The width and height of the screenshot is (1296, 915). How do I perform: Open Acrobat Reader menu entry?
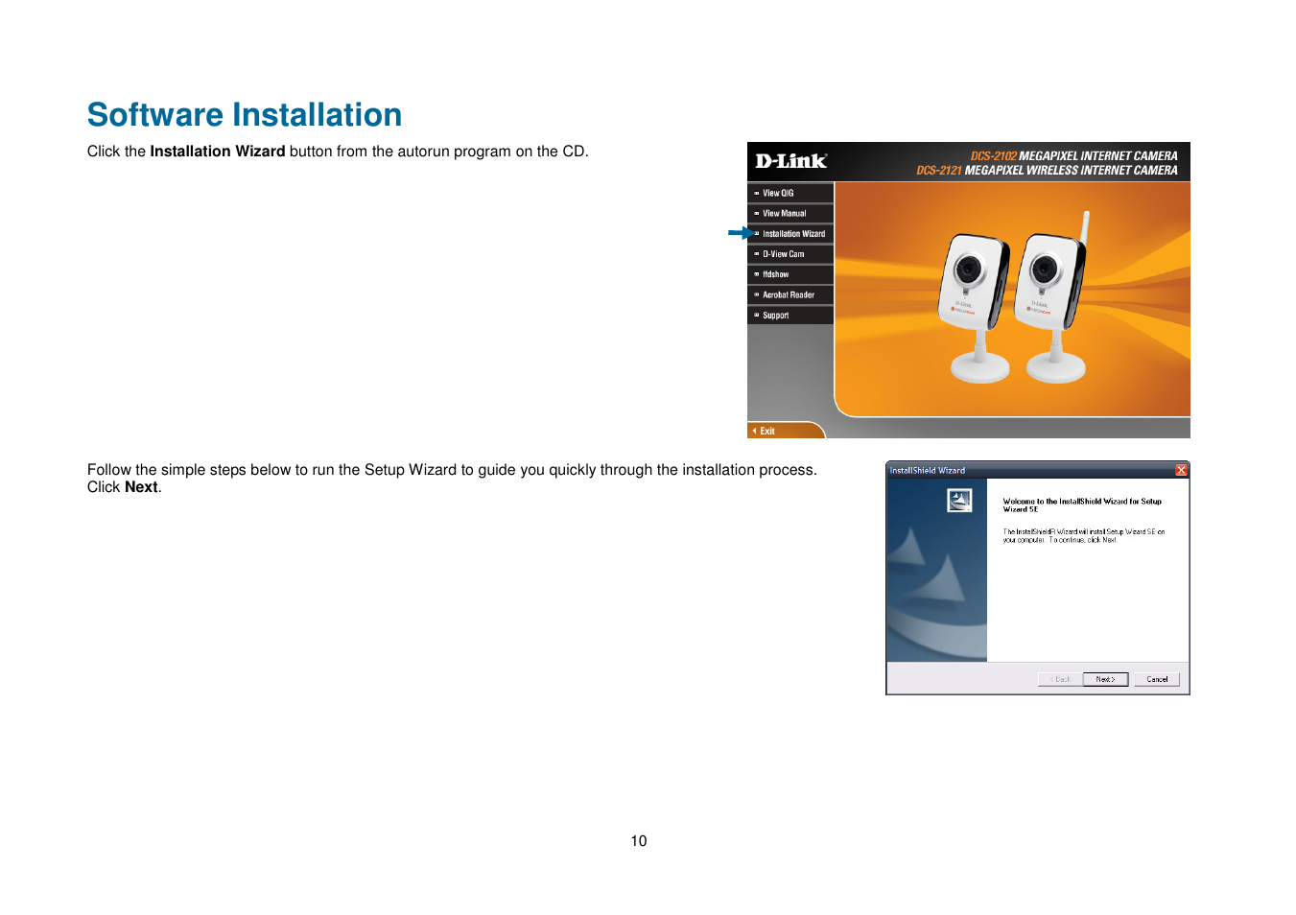(790, 294)
